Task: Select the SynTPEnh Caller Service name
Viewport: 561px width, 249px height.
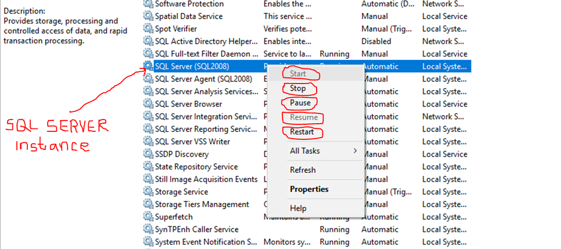Action: tap(197, 229)
